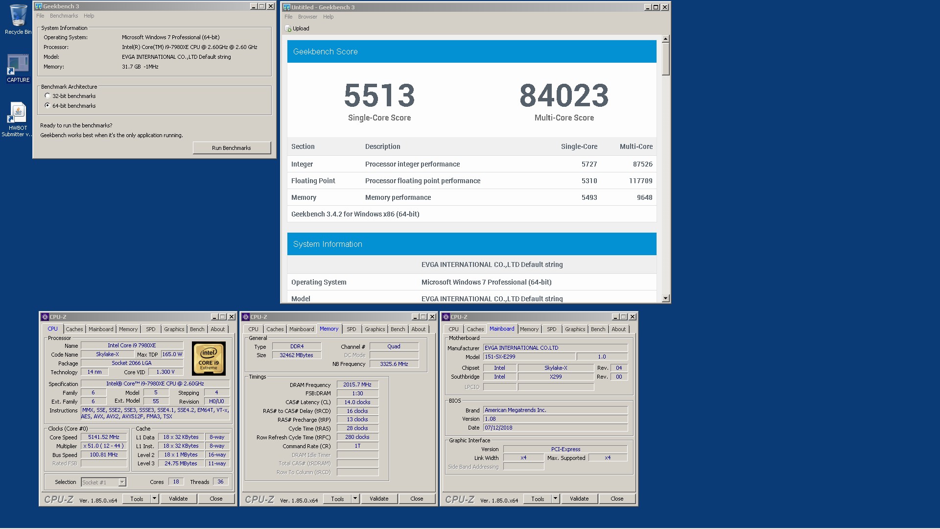Open File menu in Geekbench 3 launcher
The image size is (940, 529).
40,16
